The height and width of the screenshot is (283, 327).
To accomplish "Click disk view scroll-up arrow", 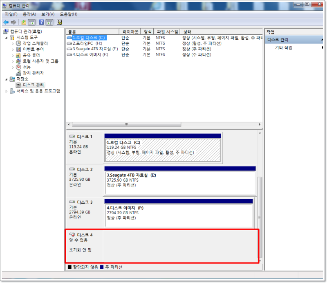I will pos(260,133).
